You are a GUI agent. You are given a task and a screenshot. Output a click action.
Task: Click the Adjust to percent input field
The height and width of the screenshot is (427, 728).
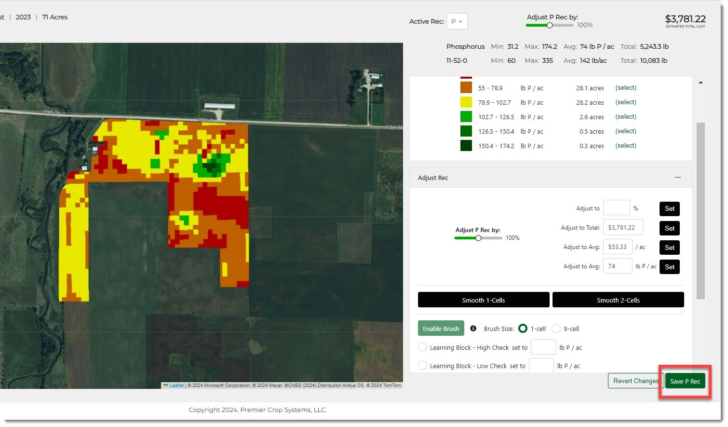coord(616,208)
